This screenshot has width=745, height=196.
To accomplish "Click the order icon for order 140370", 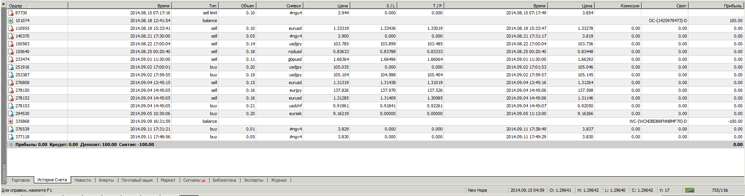I will click(x=11, y=36).
